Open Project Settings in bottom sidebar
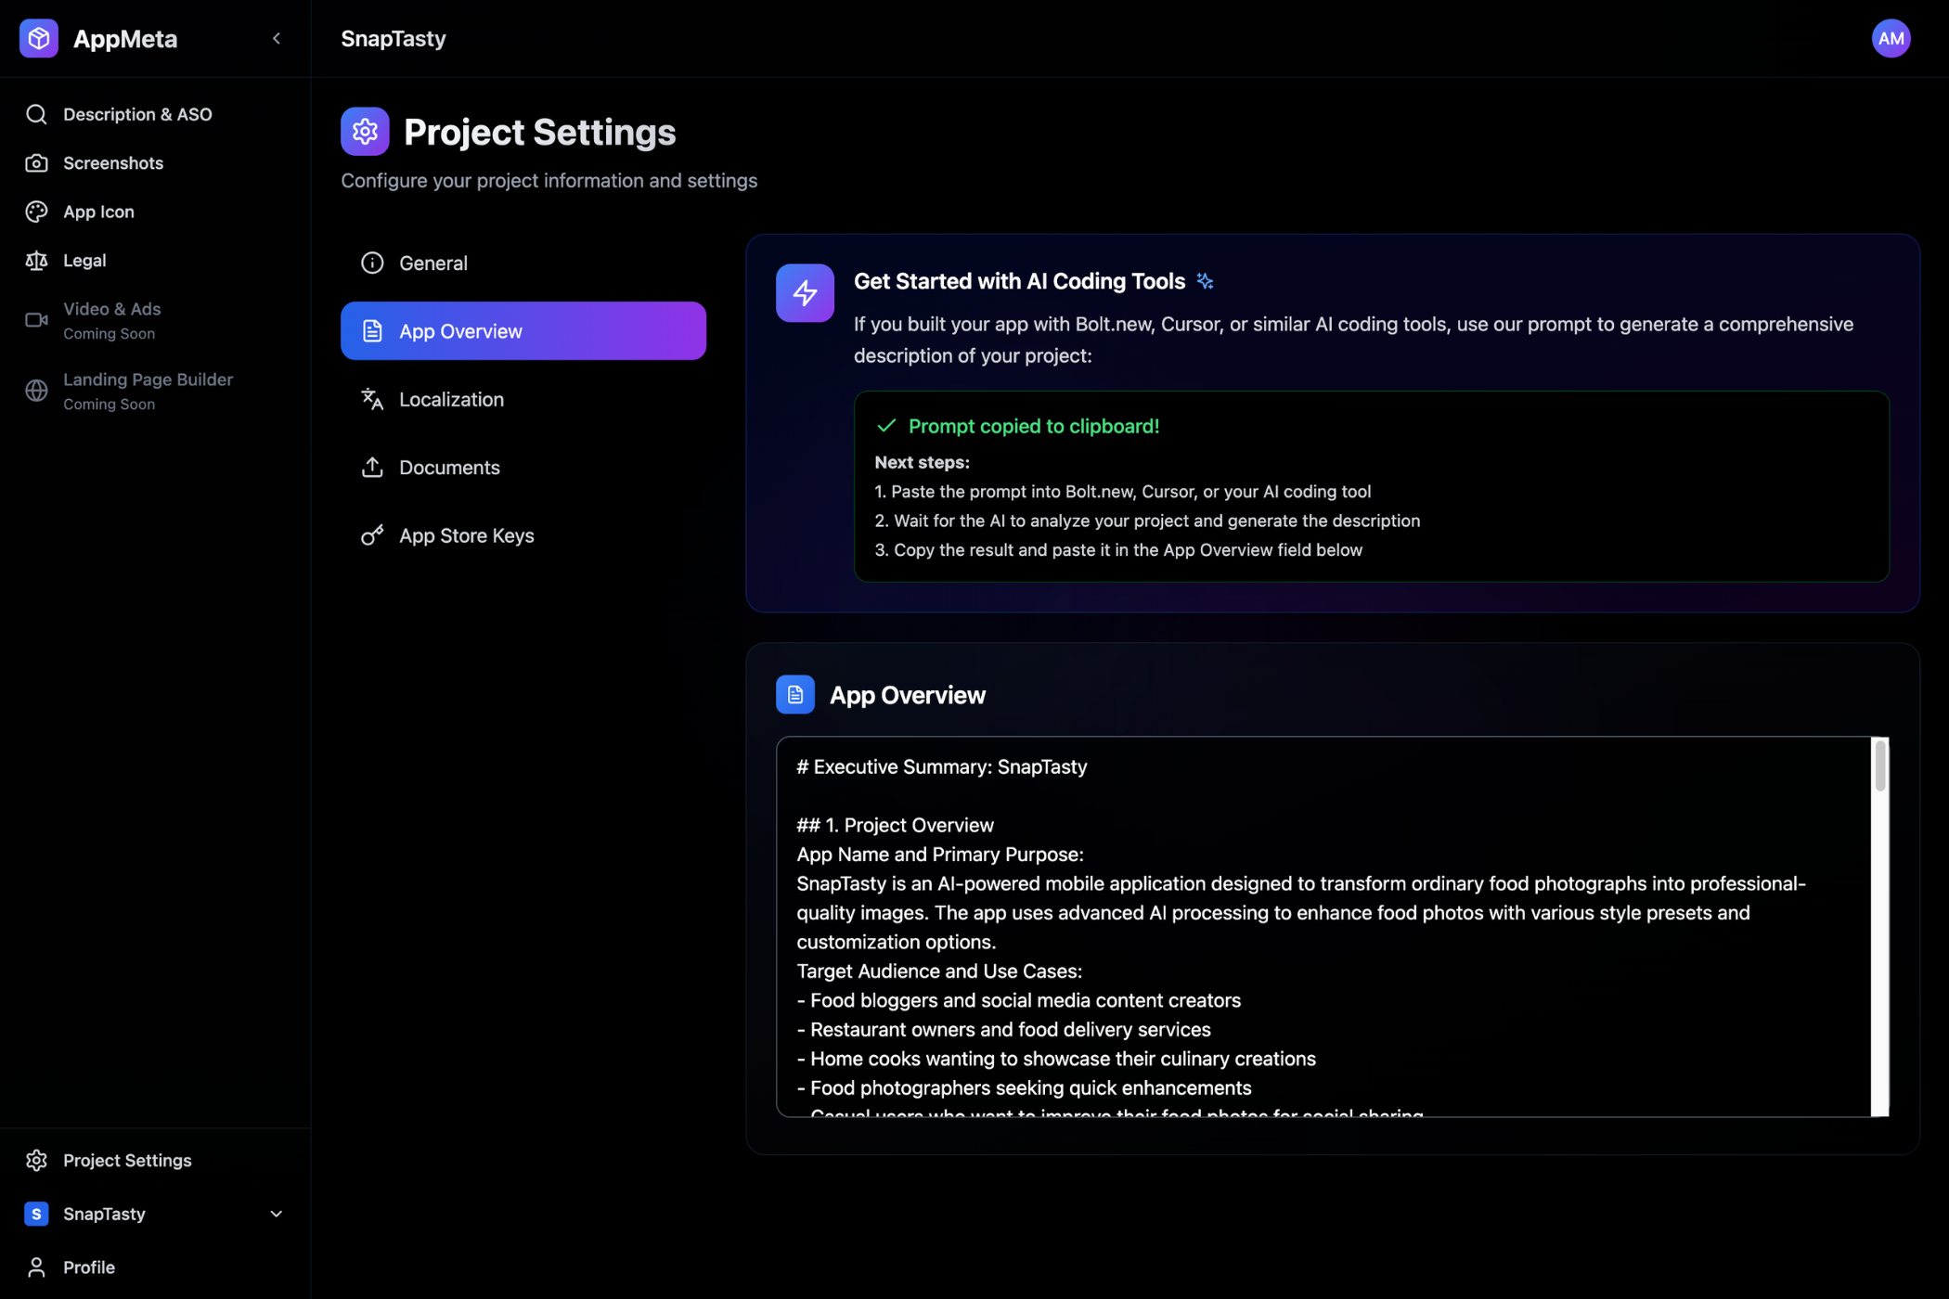 (127, 1161)
